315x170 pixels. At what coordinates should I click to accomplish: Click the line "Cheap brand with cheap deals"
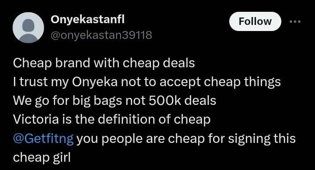pyautogui.click(x=104, y=63)
